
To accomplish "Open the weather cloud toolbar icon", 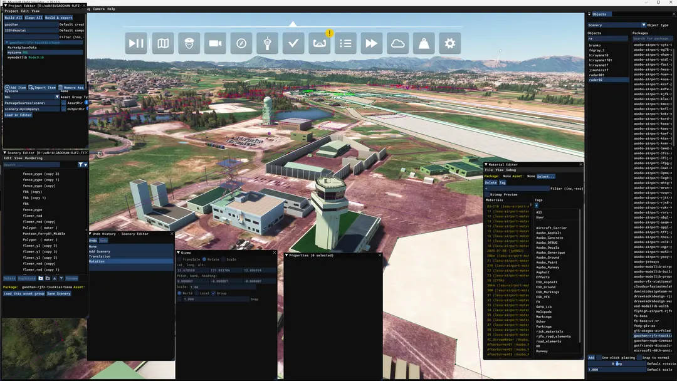I will (397, 43).
